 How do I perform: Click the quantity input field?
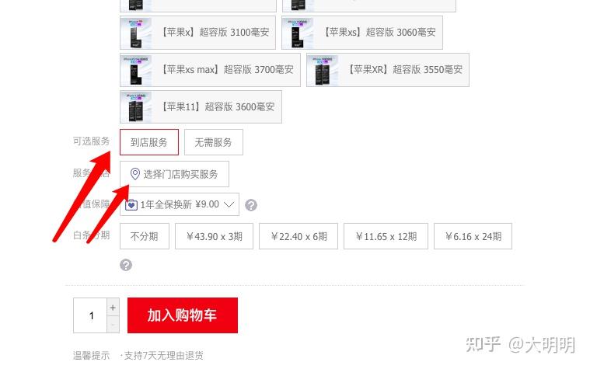pos(90,315)
